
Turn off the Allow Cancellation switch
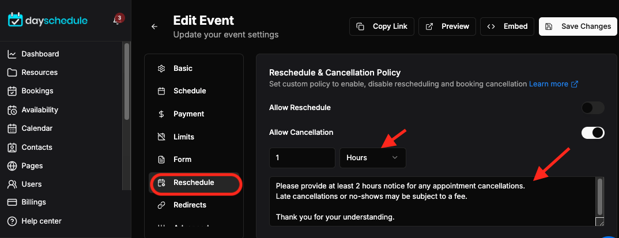pos(592,133)
